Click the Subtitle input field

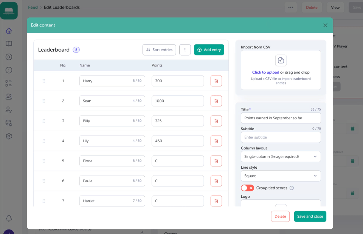[281, 137]
